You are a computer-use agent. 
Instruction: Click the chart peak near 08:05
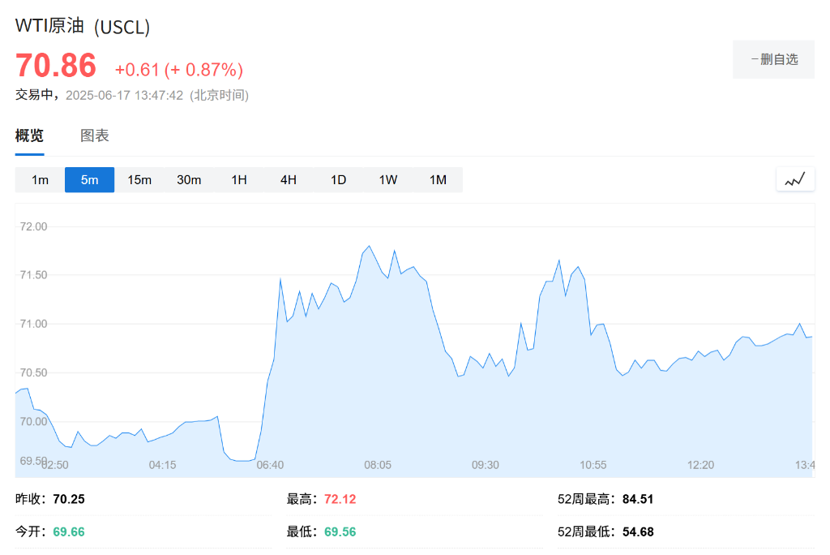[369, 246]
